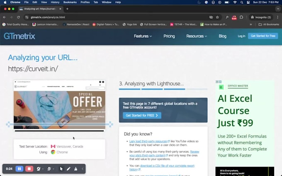Reload the GTmetrix page
282x176 pixels.
[x=18, y=17]
